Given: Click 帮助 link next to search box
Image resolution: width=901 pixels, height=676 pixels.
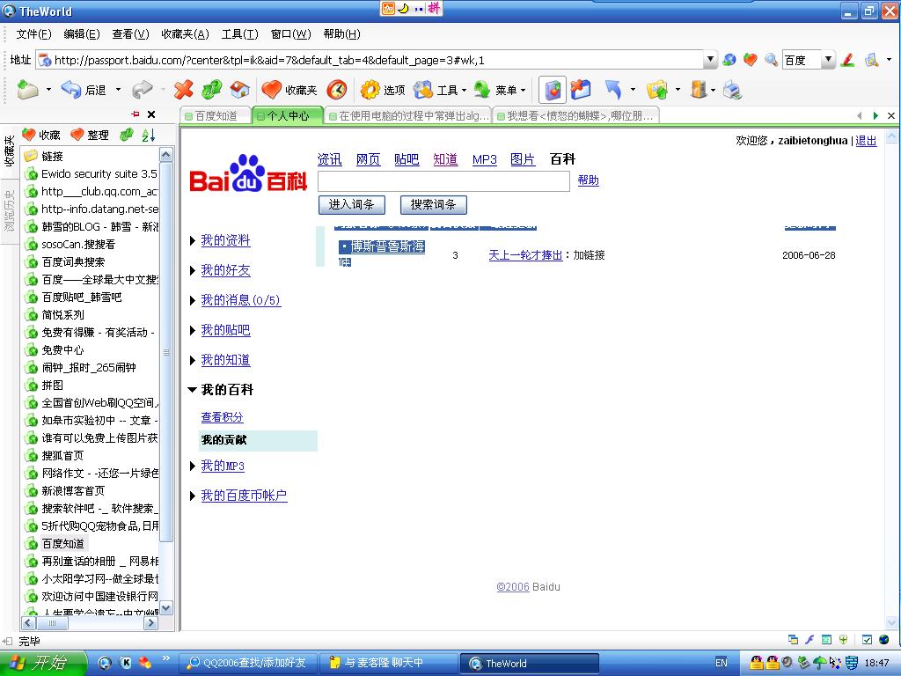Looking at the screenshot, I should (588, 180).
